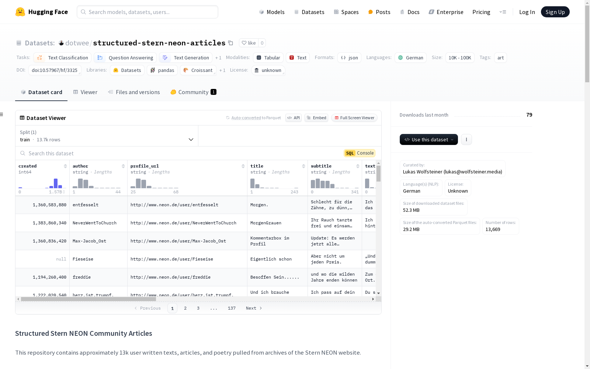Screen dimensions: 590x369
Task: Open the navigation overflow menu icon
Action: point(503,12)
